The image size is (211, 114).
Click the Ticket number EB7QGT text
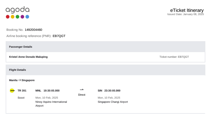coord(174,57)
